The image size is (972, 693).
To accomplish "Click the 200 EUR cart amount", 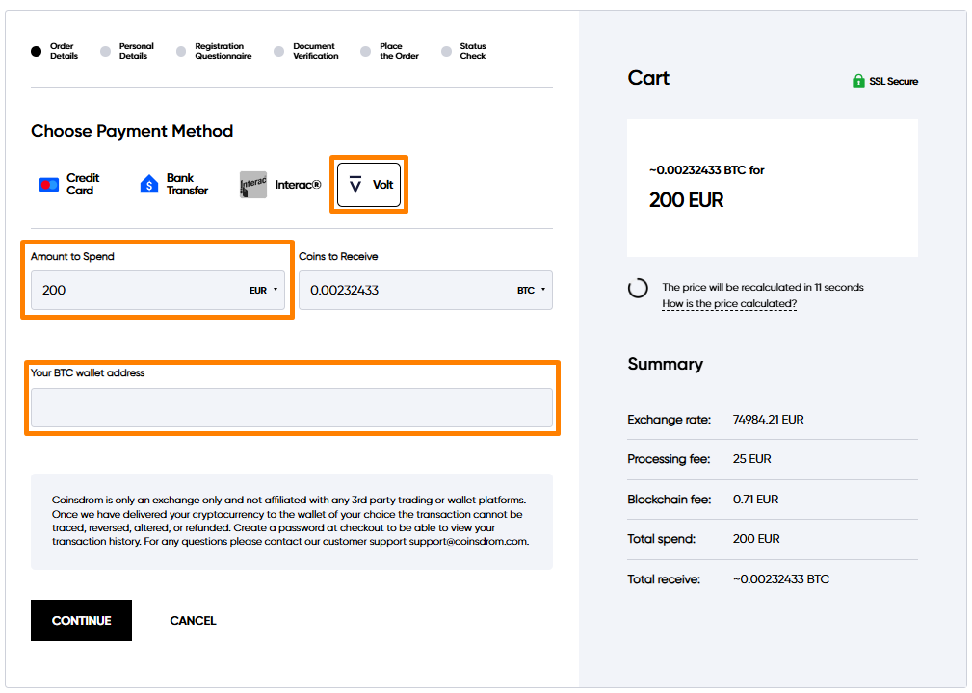I will coord(686,200).
